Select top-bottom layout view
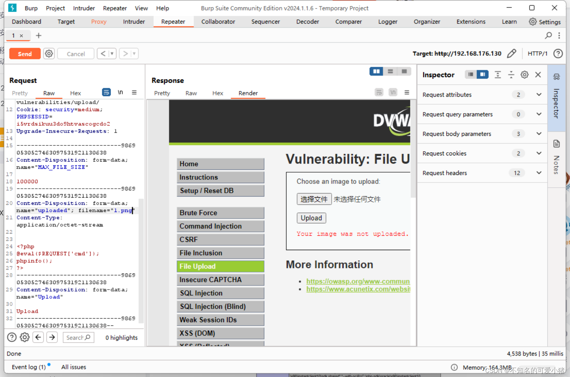 pos(390,71)
